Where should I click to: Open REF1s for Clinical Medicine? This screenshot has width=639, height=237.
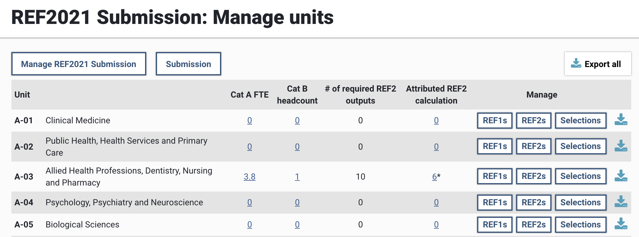(495, 120)
